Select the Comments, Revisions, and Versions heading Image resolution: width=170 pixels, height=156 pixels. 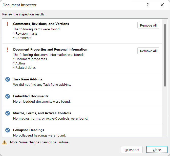click(41, 24)
